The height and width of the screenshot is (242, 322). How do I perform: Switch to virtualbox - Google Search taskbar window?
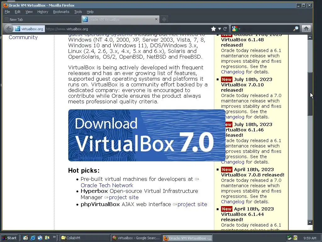(x=136, y=238)
